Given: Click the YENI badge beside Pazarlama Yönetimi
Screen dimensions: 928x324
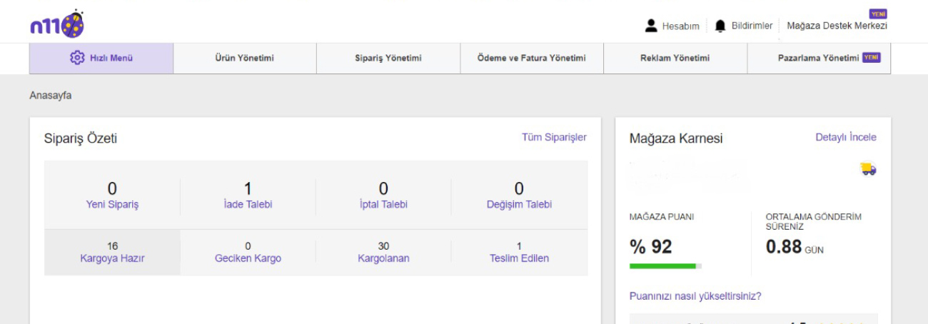Looking at the screenshot, I should pyautogui.click(x=871, y=58).
